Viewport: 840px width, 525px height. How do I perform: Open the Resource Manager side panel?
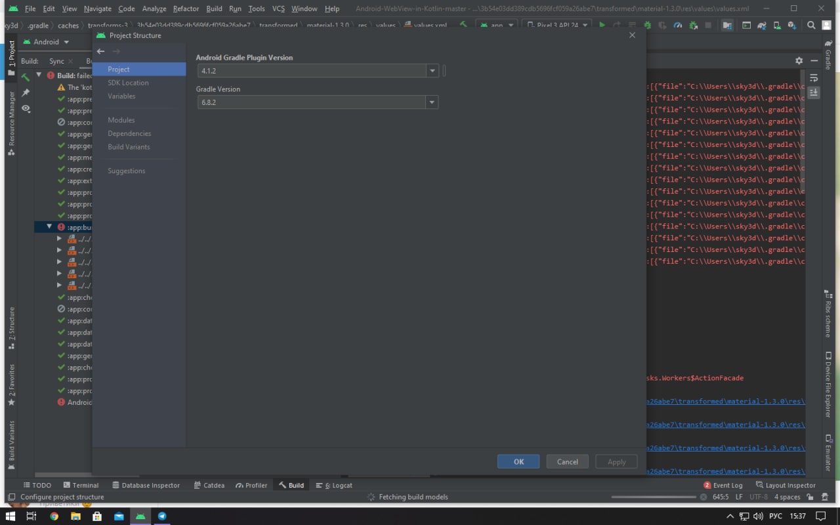pyautogui.click(x=11, y=123)
